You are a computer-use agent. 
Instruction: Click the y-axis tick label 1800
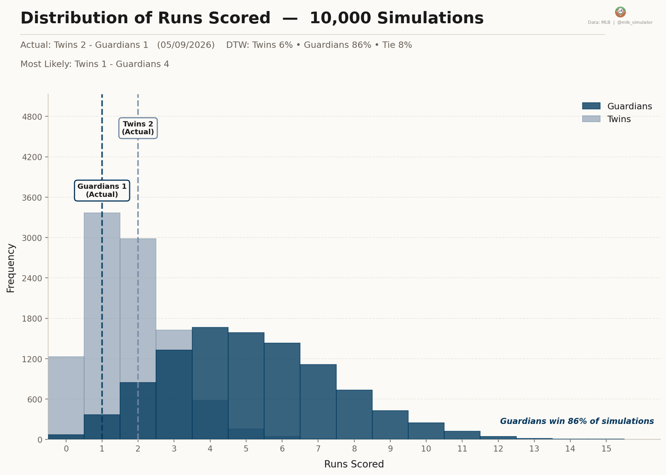[x=33, y=319]
